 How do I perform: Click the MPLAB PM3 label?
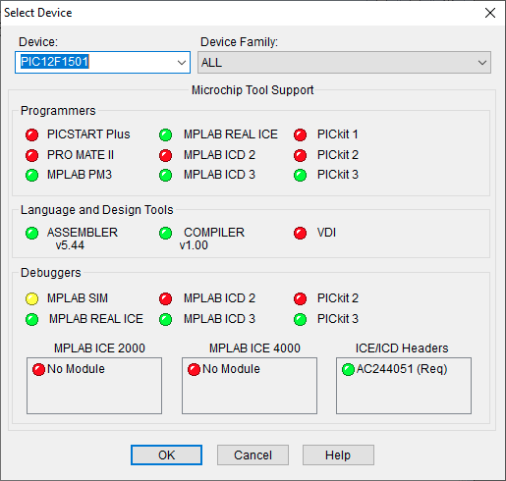click(x=80, y=175)
